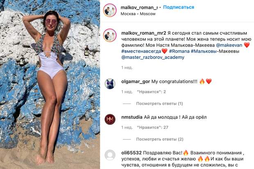The image size is (254, 169).
Task: Expand replies under olgamar_gor comment (1)
Action: coord(159,104)
